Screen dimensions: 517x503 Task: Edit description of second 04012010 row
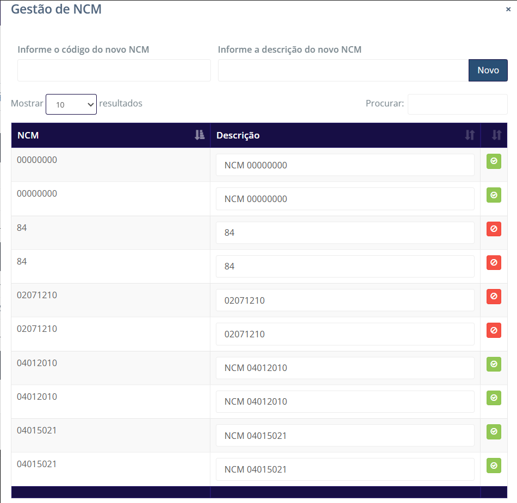(345, 401)
